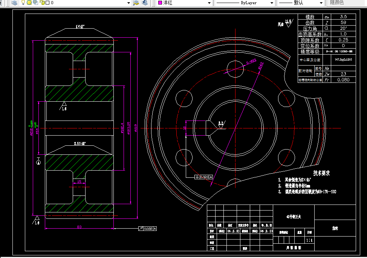Select the center distance text 147.5±0.0315

(343, 60)
